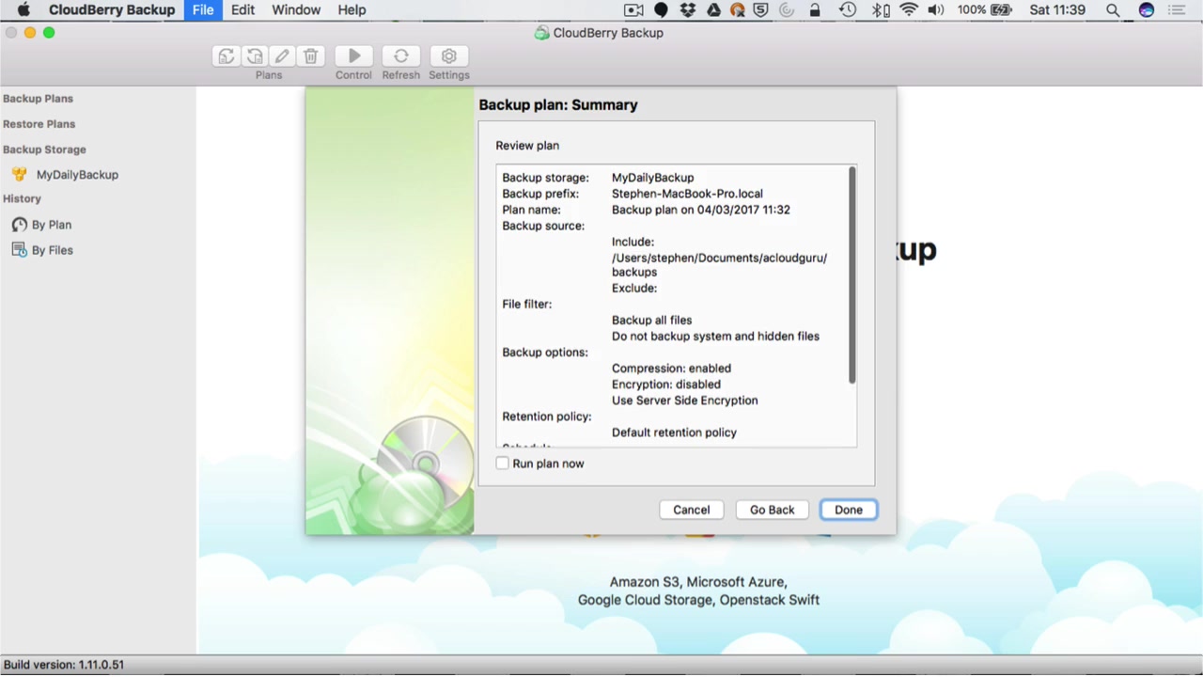This screenshot has width=1203, height=677.
Task: Open the Wi-Fi status menu
Action: 909,10
